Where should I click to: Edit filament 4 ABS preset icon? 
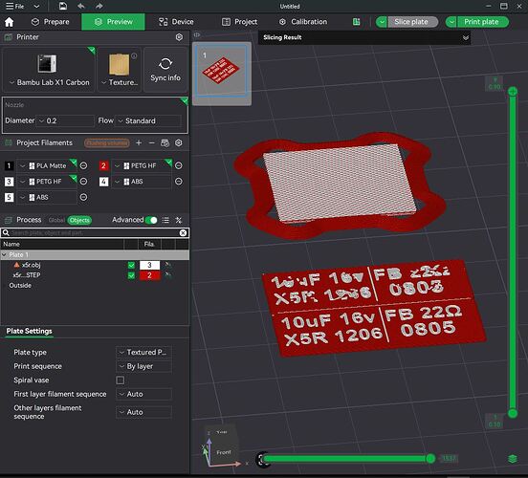pyautogui.click(x=179, y=182)
